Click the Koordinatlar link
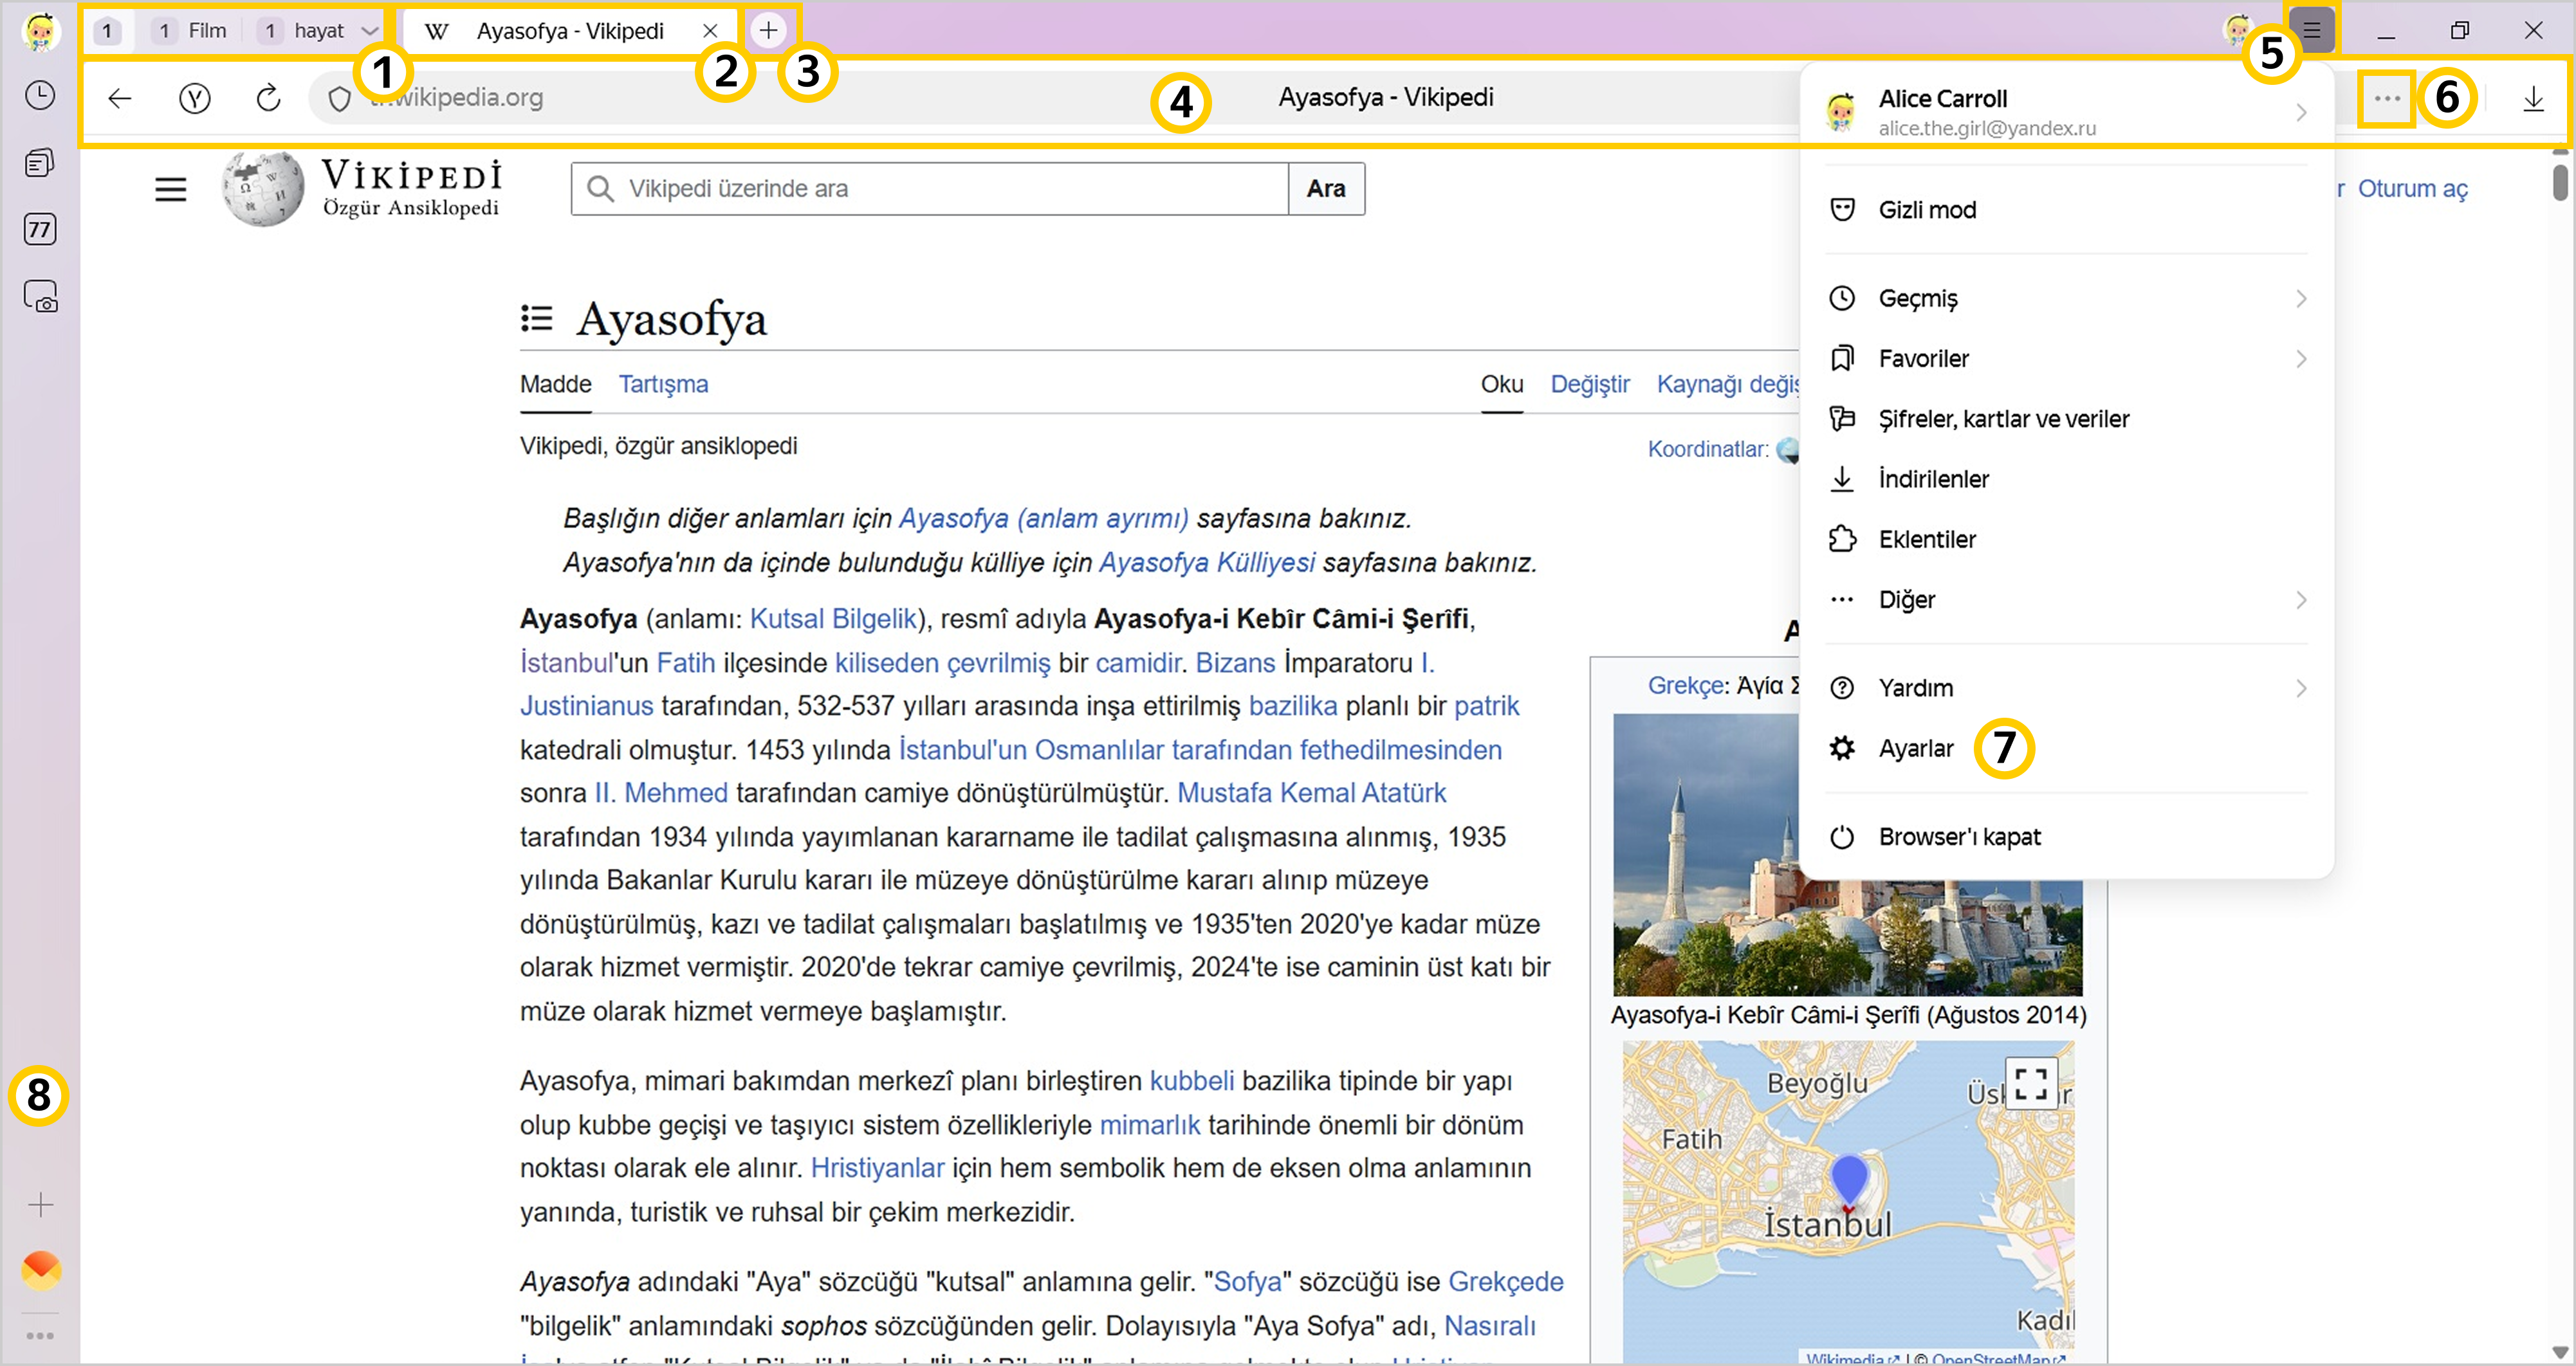This screenshot has height=1366, width=2576. click(x=1707, y=449)
